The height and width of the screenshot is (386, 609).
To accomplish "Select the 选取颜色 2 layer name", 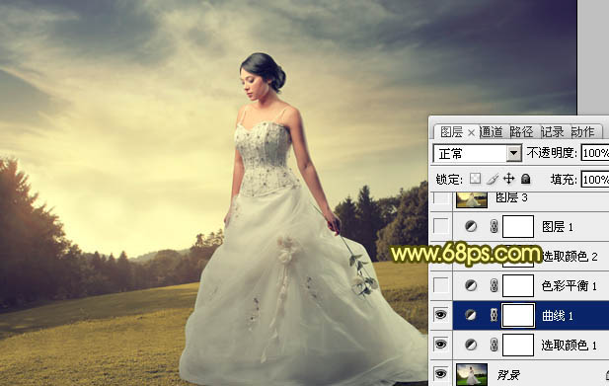I will point(570,257).
